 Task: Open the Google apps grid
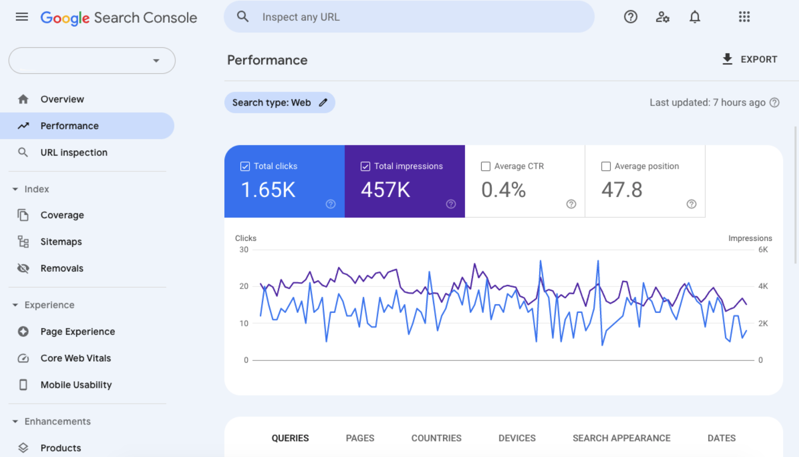[744, 17]
